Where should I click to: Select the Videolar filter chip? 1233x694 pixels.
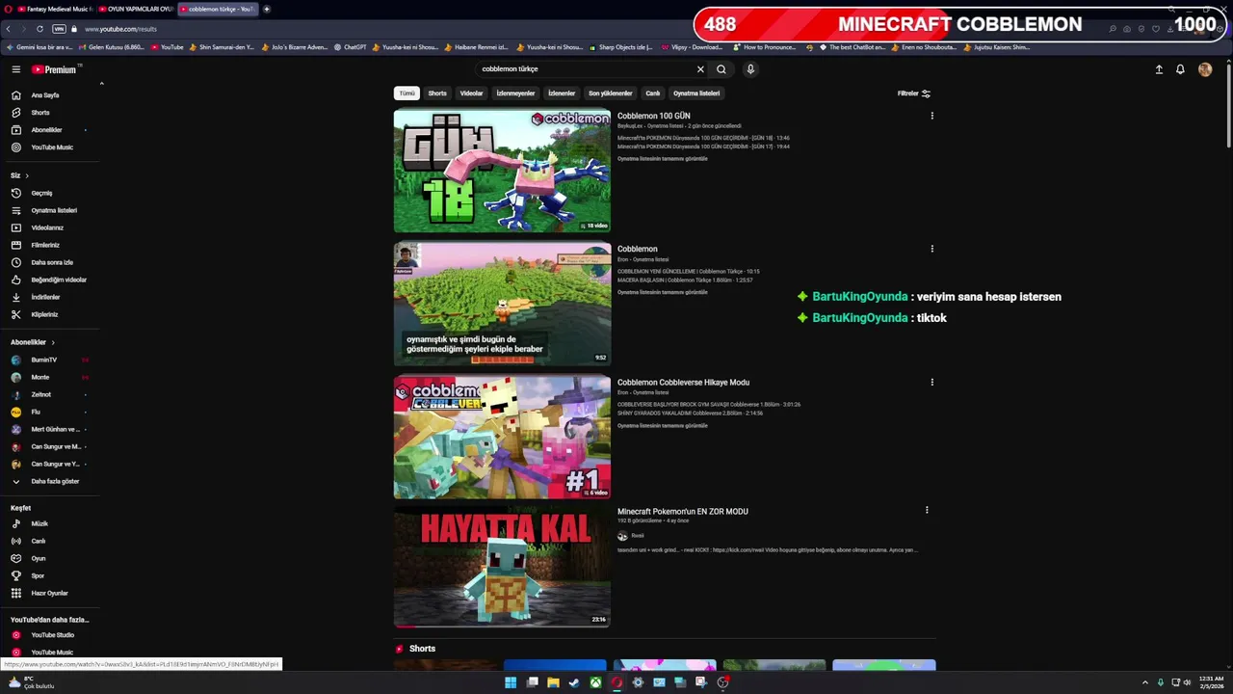coord(471,93)
